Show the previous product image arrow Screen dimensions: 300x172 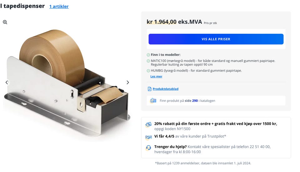(x=7, y=82)
